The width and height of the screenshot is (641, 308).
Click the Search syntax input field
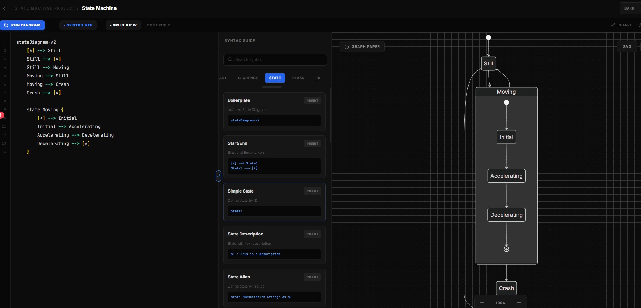278,60
